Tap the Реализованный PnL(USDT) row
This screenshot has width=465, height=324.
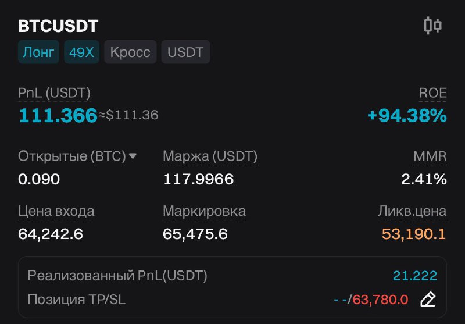232,276
